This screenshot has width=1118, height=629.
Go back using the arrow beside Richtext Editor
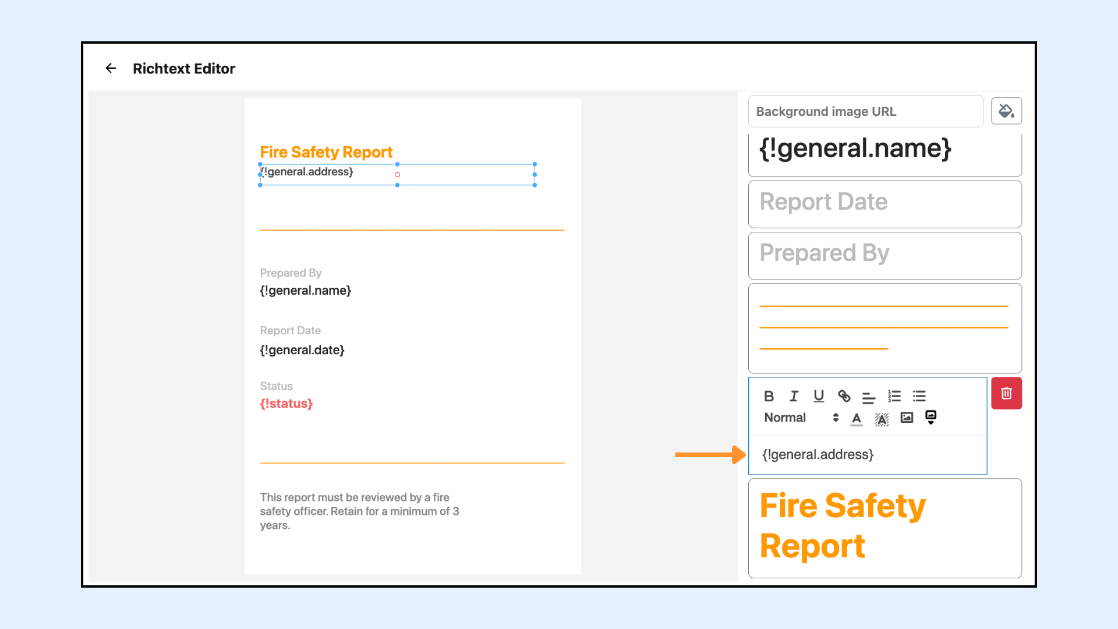click(x=111, y=68)
